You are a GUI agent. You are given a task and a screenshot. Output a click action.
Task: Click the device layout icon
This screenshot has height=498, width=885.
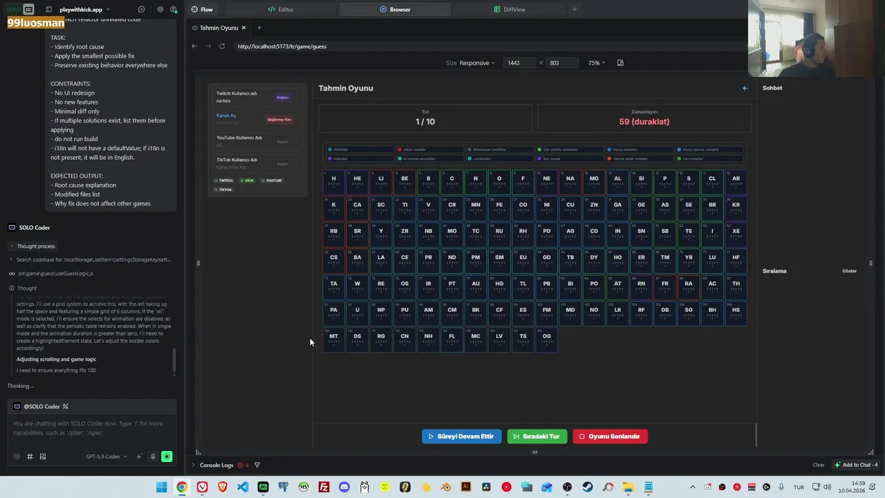pyautogui.click(x=620, y=63)
